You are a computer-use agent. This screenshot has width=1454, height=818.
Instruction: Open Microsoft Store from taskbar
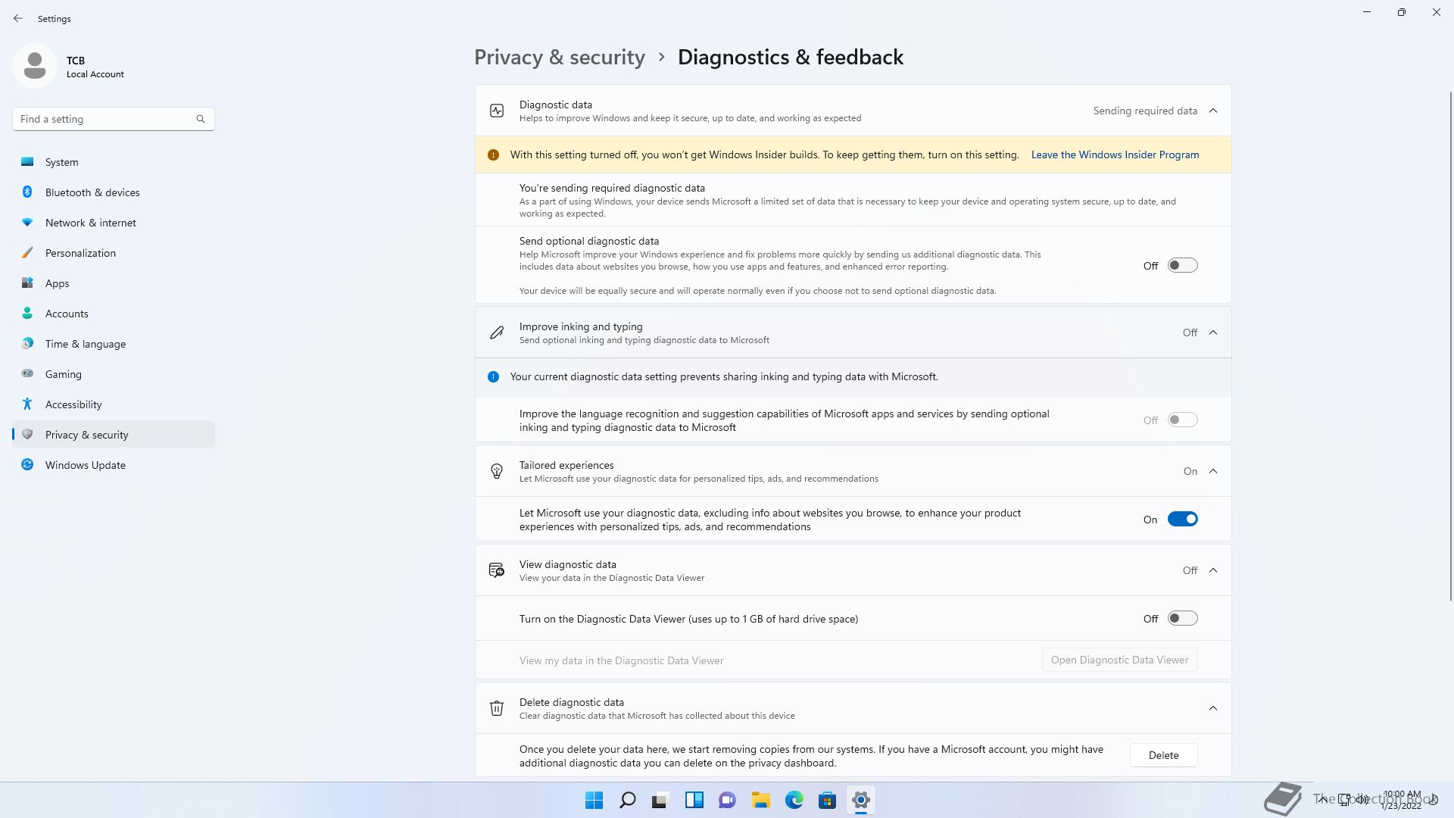(x=827, y=800)
